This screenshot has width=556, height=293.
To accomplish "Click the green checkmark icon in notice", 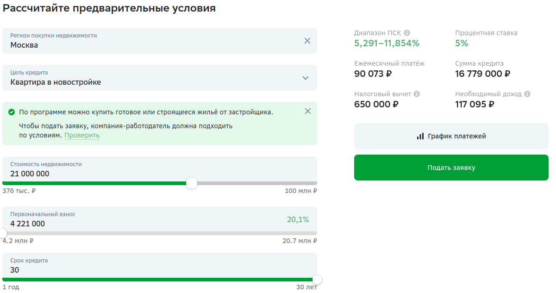I will pos(11,112).
